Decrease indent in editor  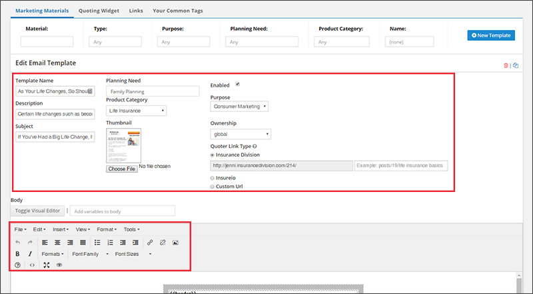coord(123,243)
